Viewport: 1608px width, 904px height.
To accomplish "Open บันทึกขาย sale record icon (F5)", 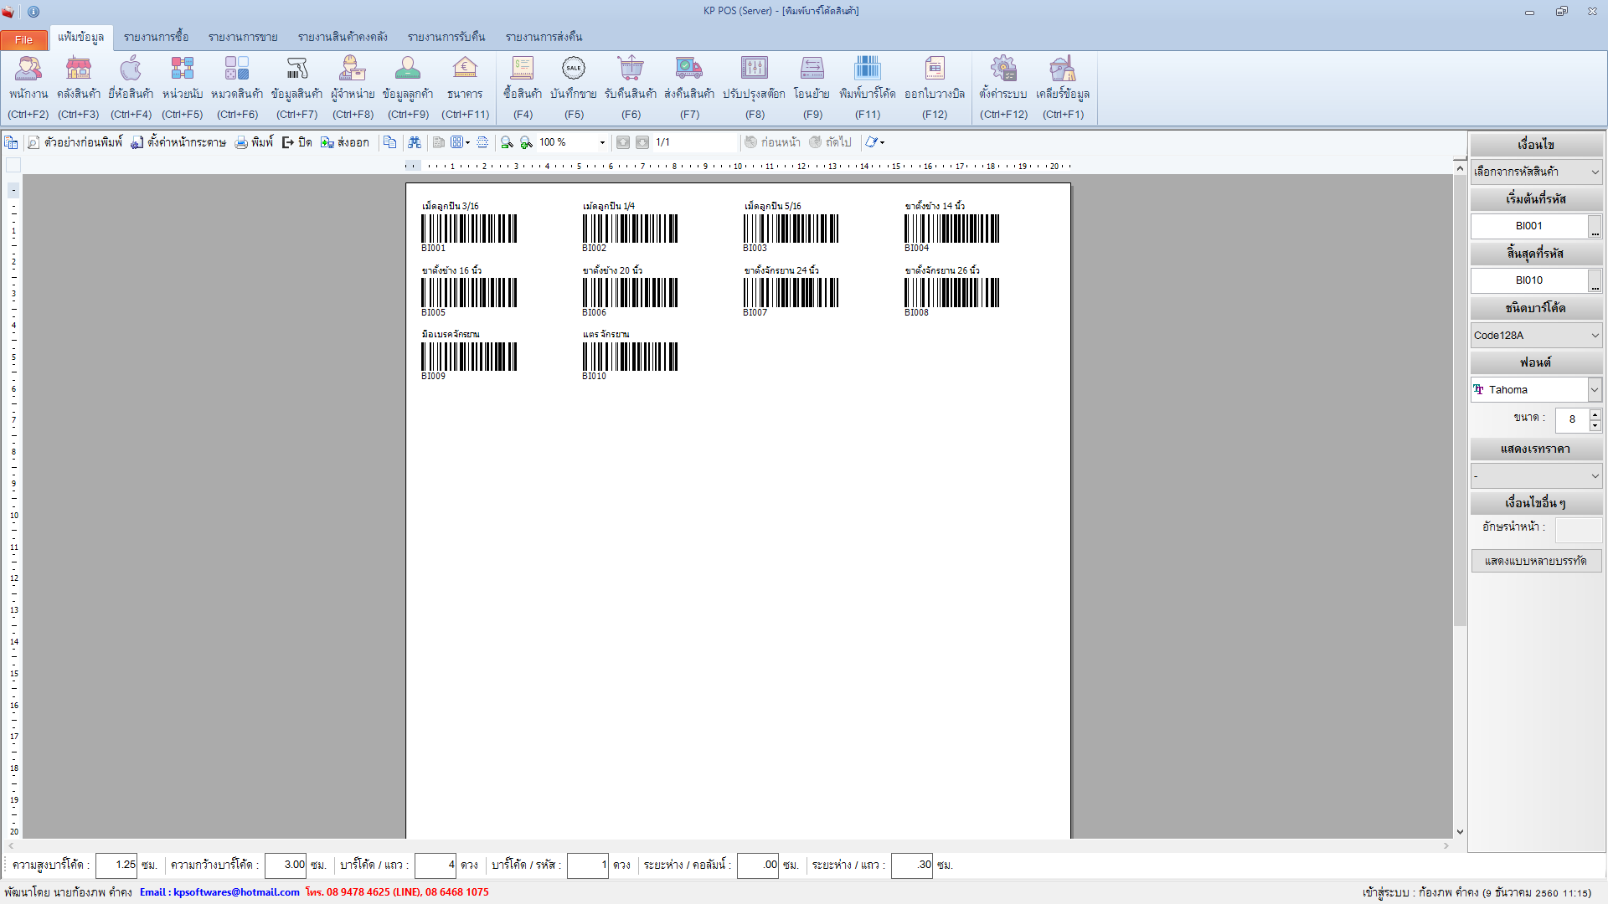I will pyautogui.click(x=574, y=88).
